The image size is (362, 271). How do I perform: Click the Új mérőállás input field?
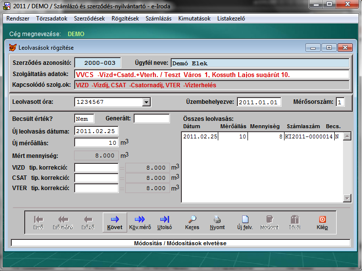pos(96,142)
